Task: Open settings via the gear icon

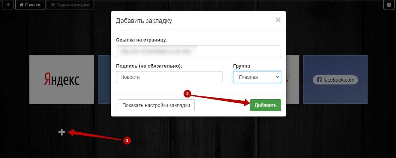Action: (x=389, y=5)
